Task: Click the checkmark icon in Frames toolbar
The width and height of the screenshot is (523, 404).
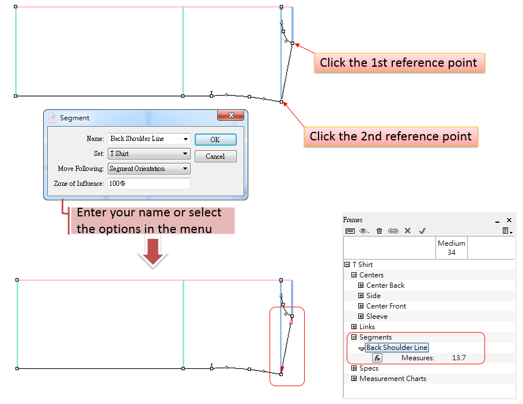Action: click(x=422, y=231)
